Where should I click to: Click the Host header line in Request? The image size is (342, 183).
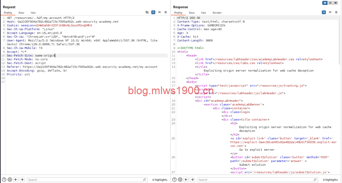click(x=62, y=22)
